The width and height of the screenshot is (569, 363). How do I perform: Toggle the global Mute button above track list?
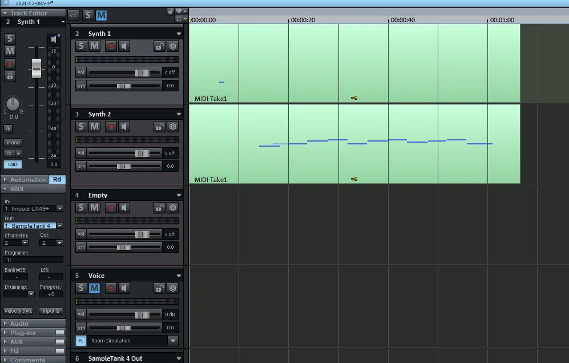coord(101,15)
